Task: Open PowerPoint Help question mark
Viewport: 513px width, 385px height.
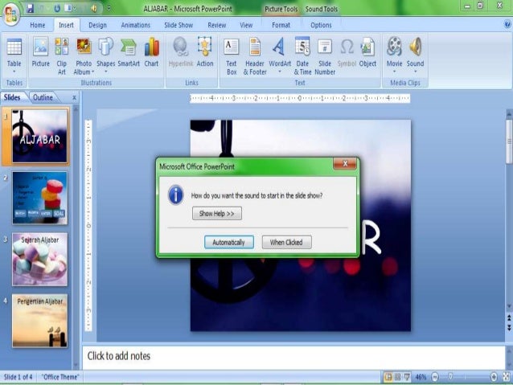Action: pos(507,24)
